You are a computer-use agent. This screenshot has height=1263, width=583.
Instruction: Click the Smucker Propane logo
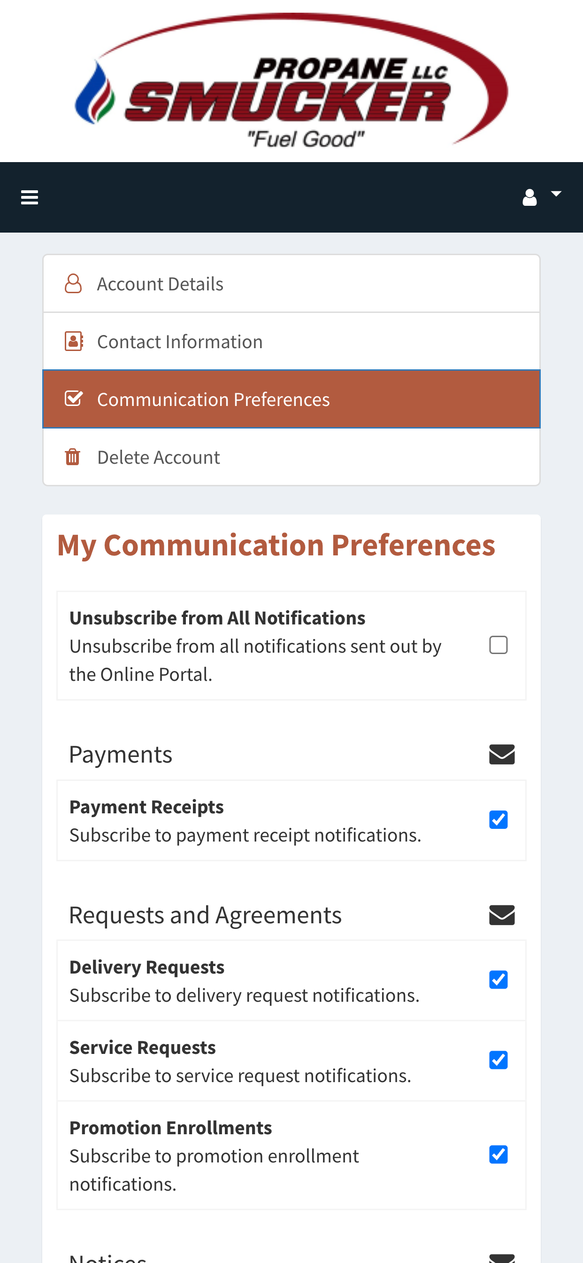(x=291, y=81)
